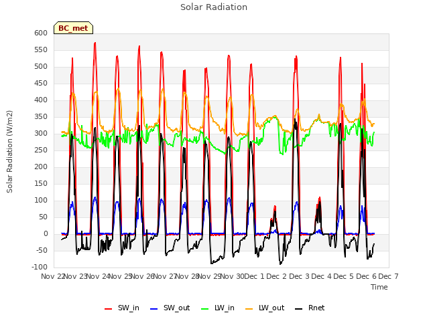Click the Nov 22 x-axis label
The height and width of the screenshot is (321, 429).
52,276
